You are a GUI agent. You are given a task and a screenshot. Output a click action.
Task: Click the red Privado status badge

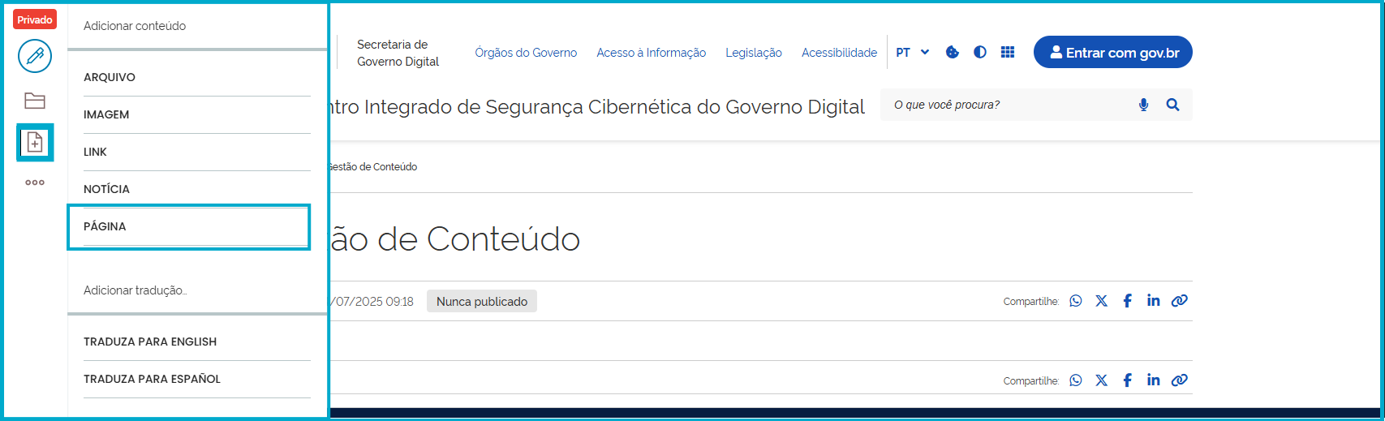35,19
